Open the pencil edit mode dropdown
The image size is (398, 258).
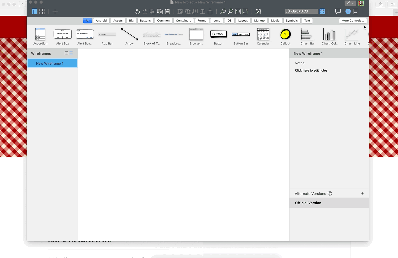point(350,3)
